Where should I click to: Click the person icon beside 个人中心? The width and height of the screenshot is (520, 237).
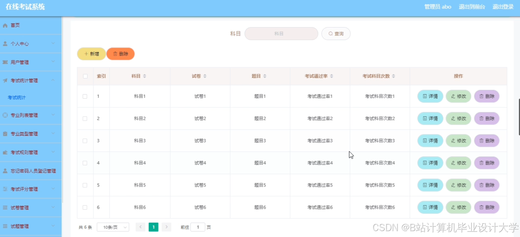click(x=5, y=44)
